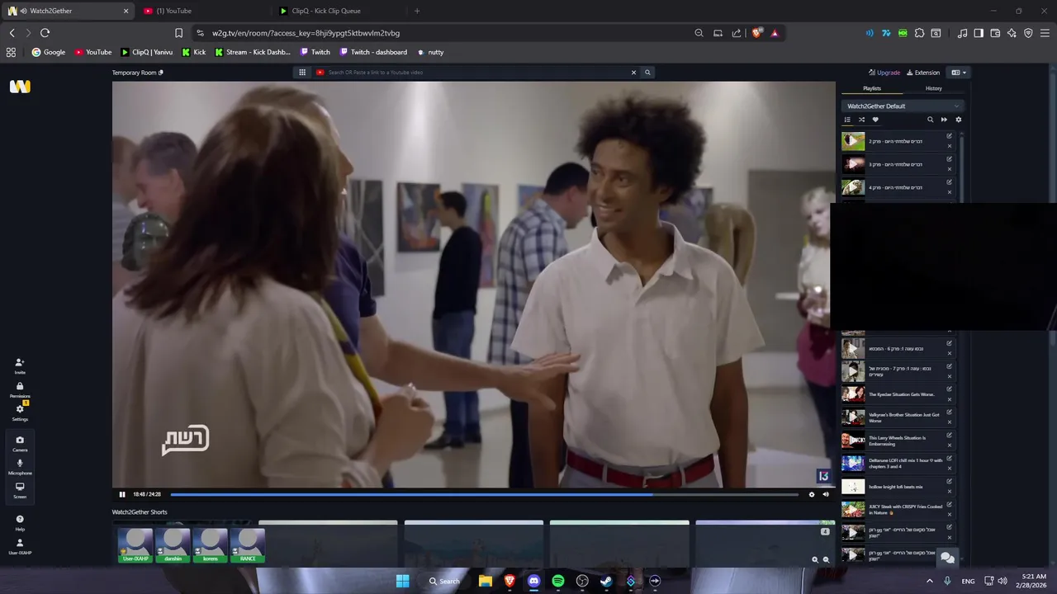Play Deltarune LOFI chill mix thumbnail

click(x=853, y=464)
